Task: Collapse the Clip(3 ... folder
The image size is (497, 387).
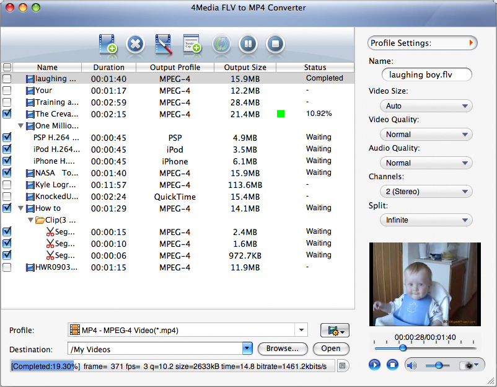Action: pyautogui.click(x=31, y=220)
